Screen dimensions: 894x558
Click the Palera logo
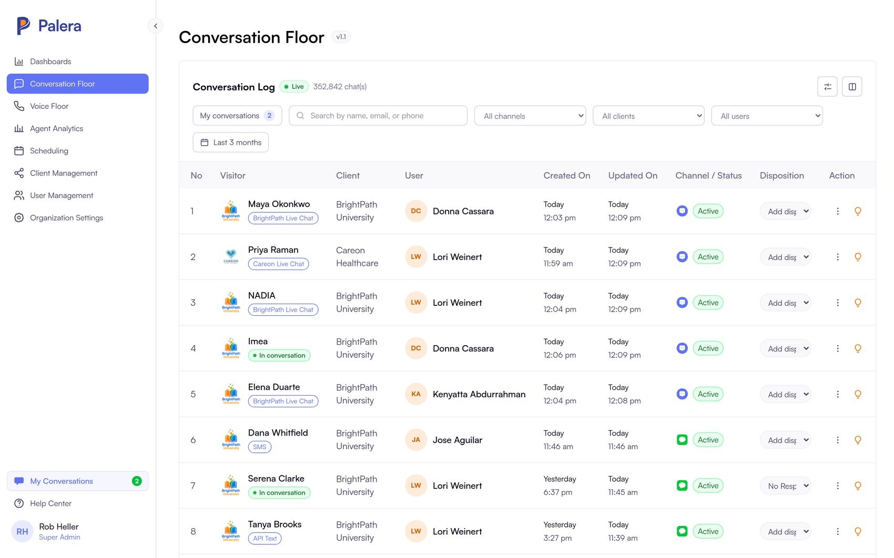tap(49, 26)
